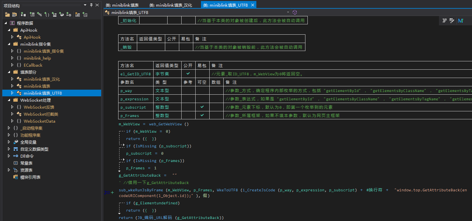Viewport: 472px width, 221px height.
Task: Click the ab pencil rename icon
Action: pyautogui.click(x=452, y=21)
